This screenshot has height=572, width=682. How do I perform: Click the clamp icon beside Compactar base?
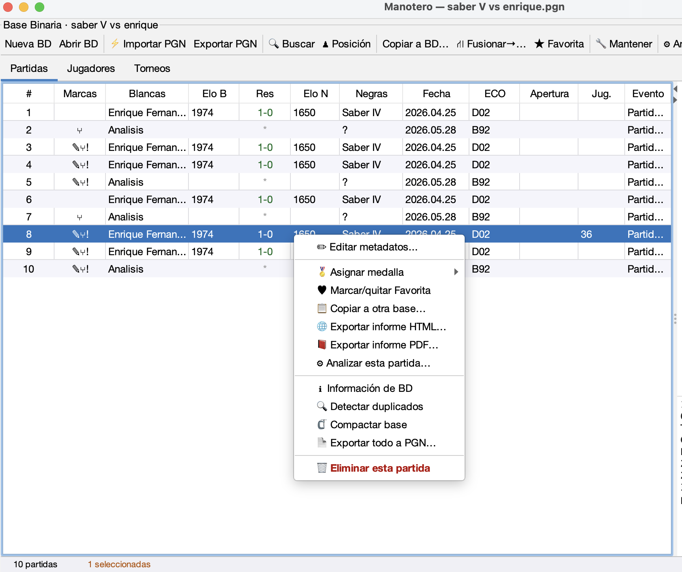tap(322, 424)
